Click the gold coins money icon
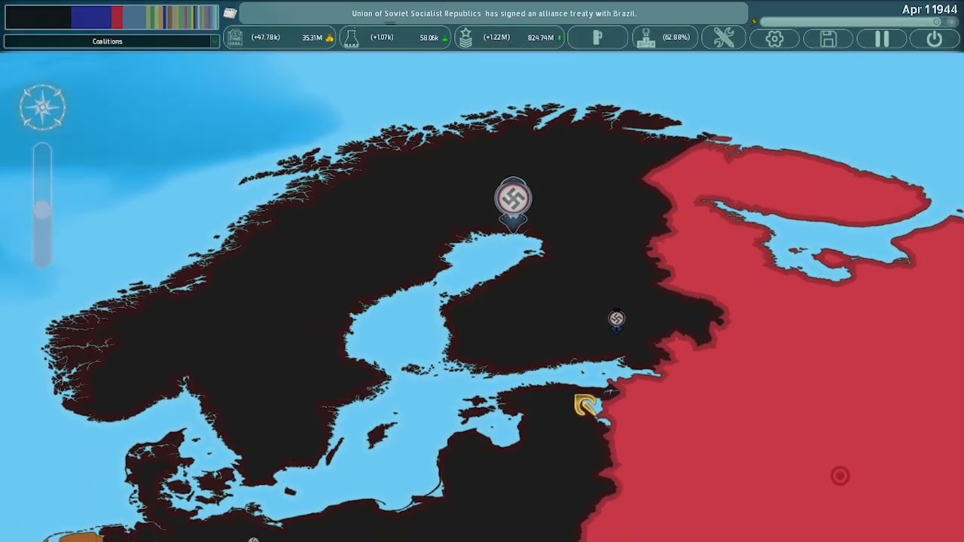 [329, 38]
